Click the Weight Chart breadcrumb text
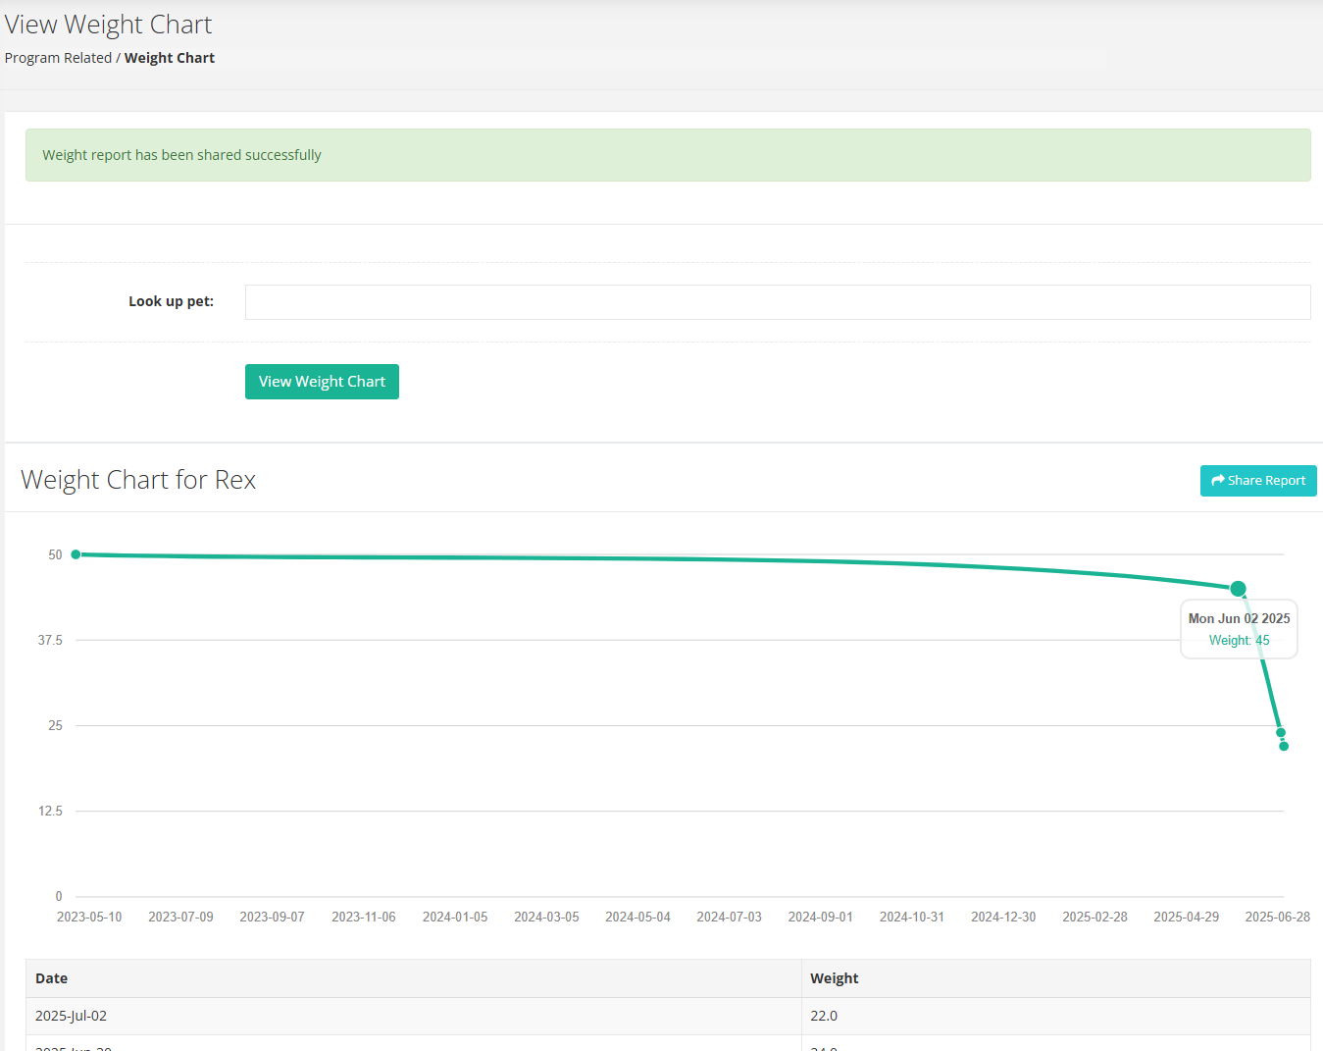Image resolution: width=1323 pixels, height=1051 pixels. click(x=170, y=58)
